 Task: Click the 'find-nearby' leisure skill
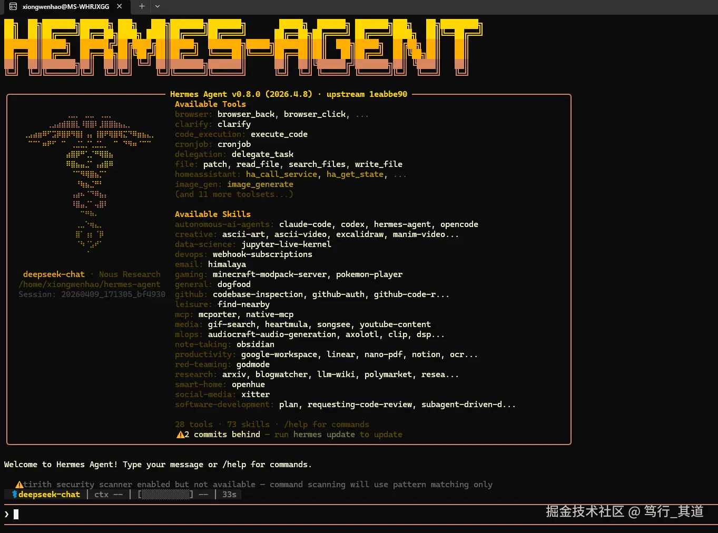pyautogui.click(x=243, y=304)
